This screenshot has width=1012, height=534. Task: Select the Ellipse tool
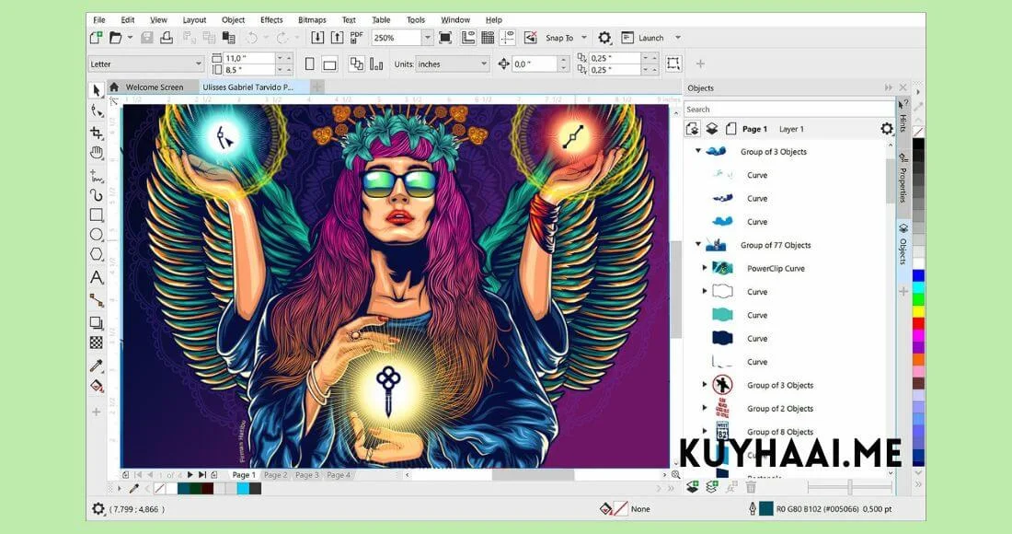point(97,235)
